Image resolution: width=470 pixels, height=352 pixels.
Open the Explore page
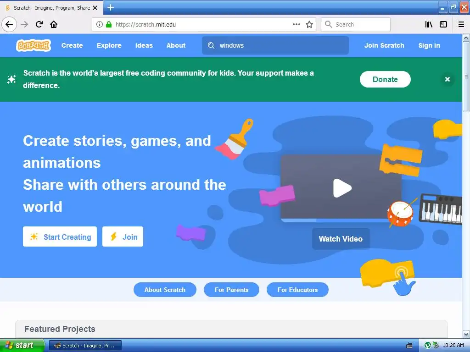click(109, 45)
